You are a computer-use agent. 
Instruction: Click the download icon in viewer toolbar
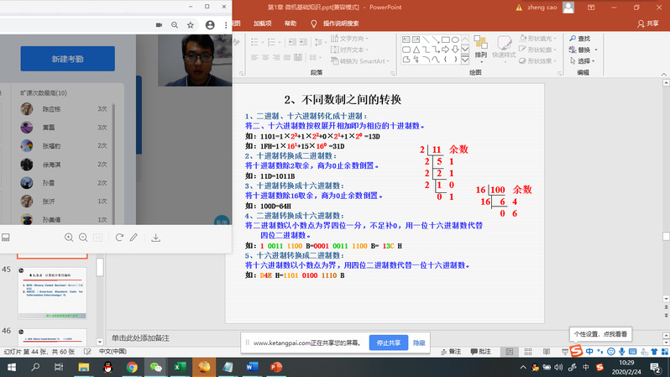[156, 238]
